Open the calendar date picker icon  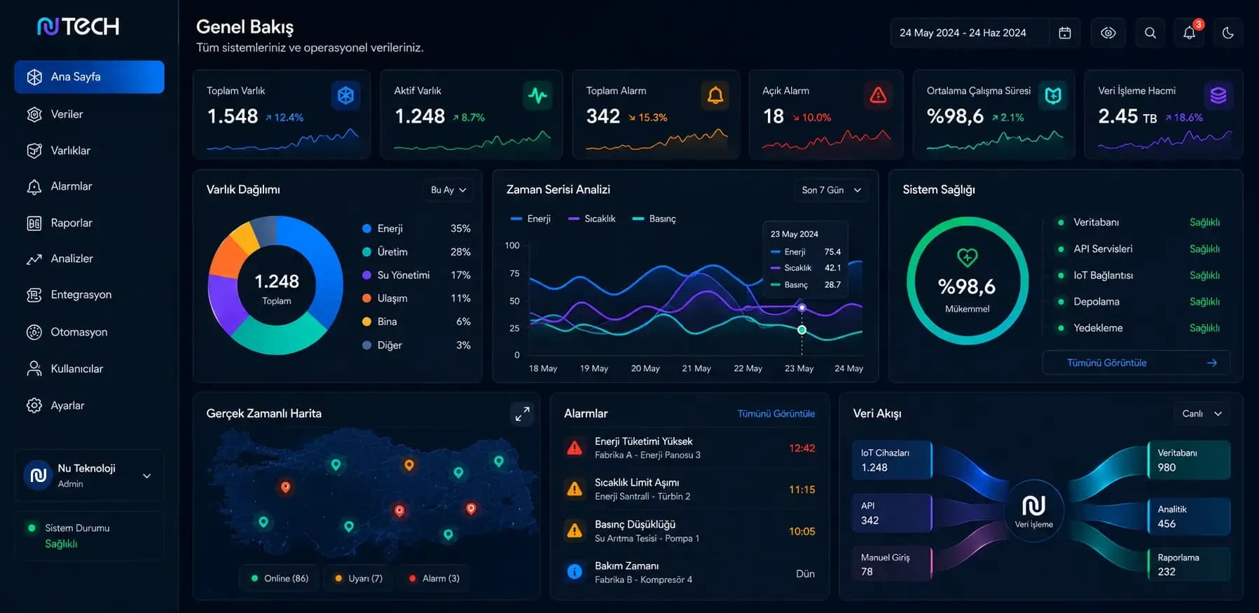pos(1064,33)
